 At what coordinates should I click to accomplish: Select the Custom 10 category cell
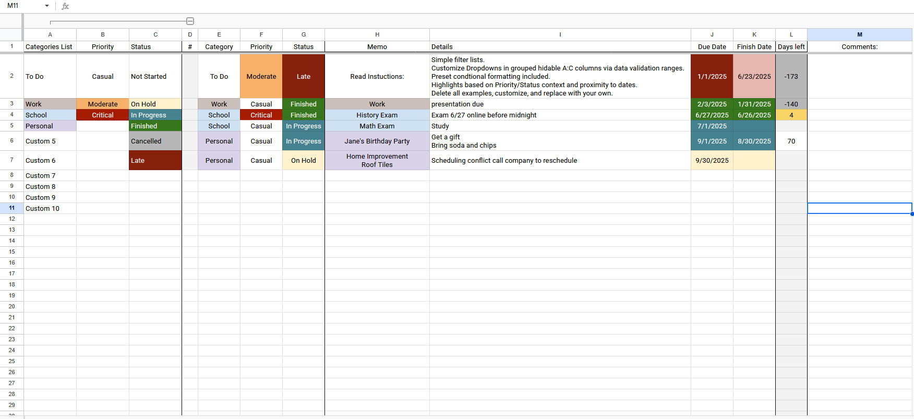(x=50, y=208)
